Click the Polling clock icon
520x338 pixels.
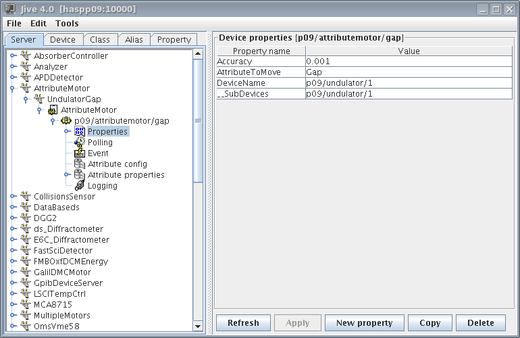(80, 142)
